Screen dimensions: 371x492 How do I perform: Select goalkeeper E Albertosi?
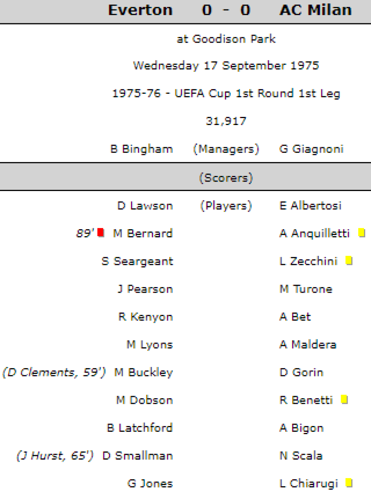click(x=310, y=205)
